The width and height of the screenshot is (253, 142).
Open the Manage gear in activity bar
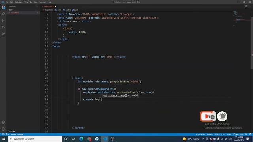click(x=3, y=129)
